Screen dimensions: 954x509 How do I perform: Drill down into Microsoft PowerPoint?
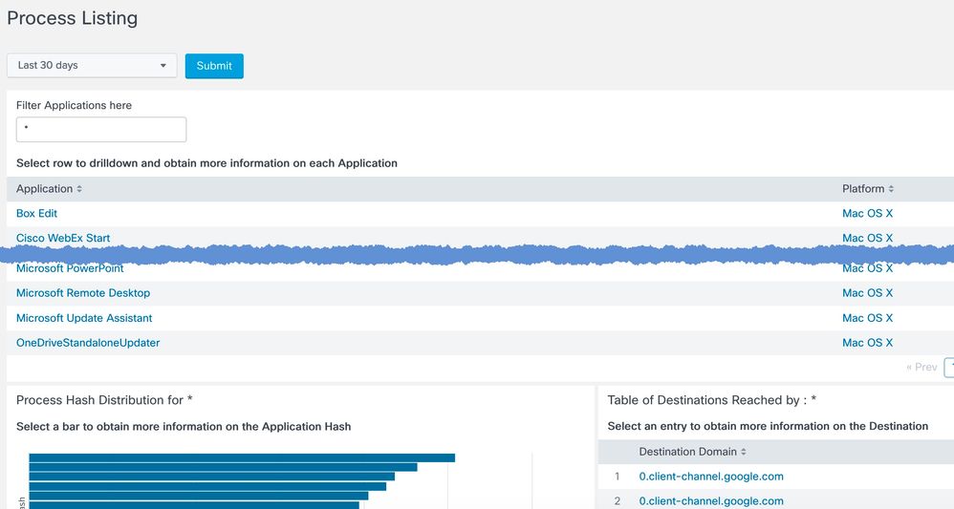click(x=70, y=268)
